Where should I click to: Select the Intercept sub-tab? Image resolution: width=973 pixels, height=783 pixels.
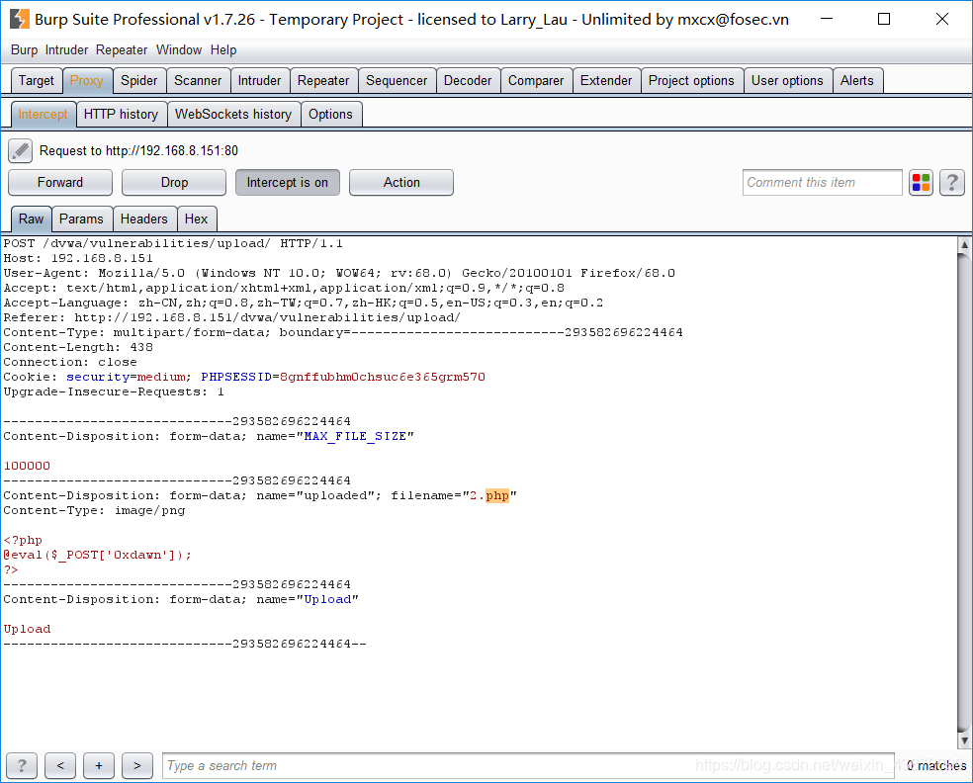click(44, 114)
